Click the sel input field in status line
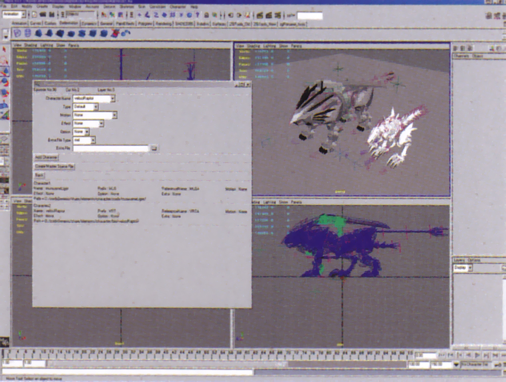 tap(310, 15)
